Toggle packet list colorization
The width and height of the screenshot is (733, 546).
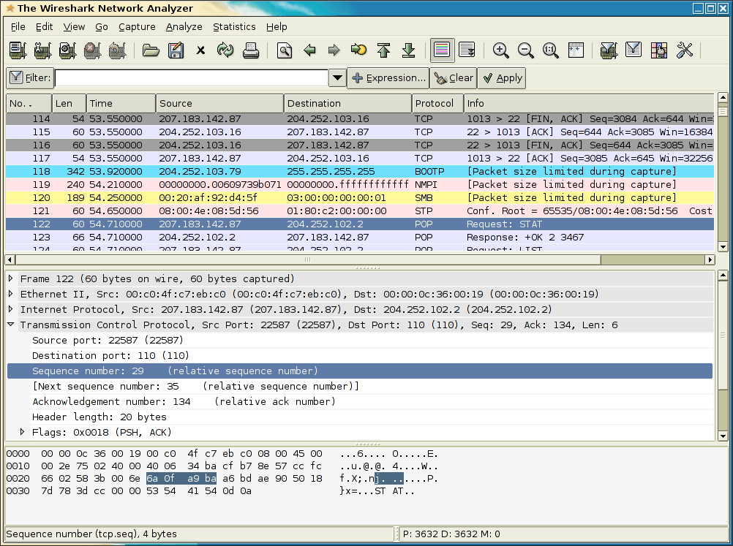point(442,50)
